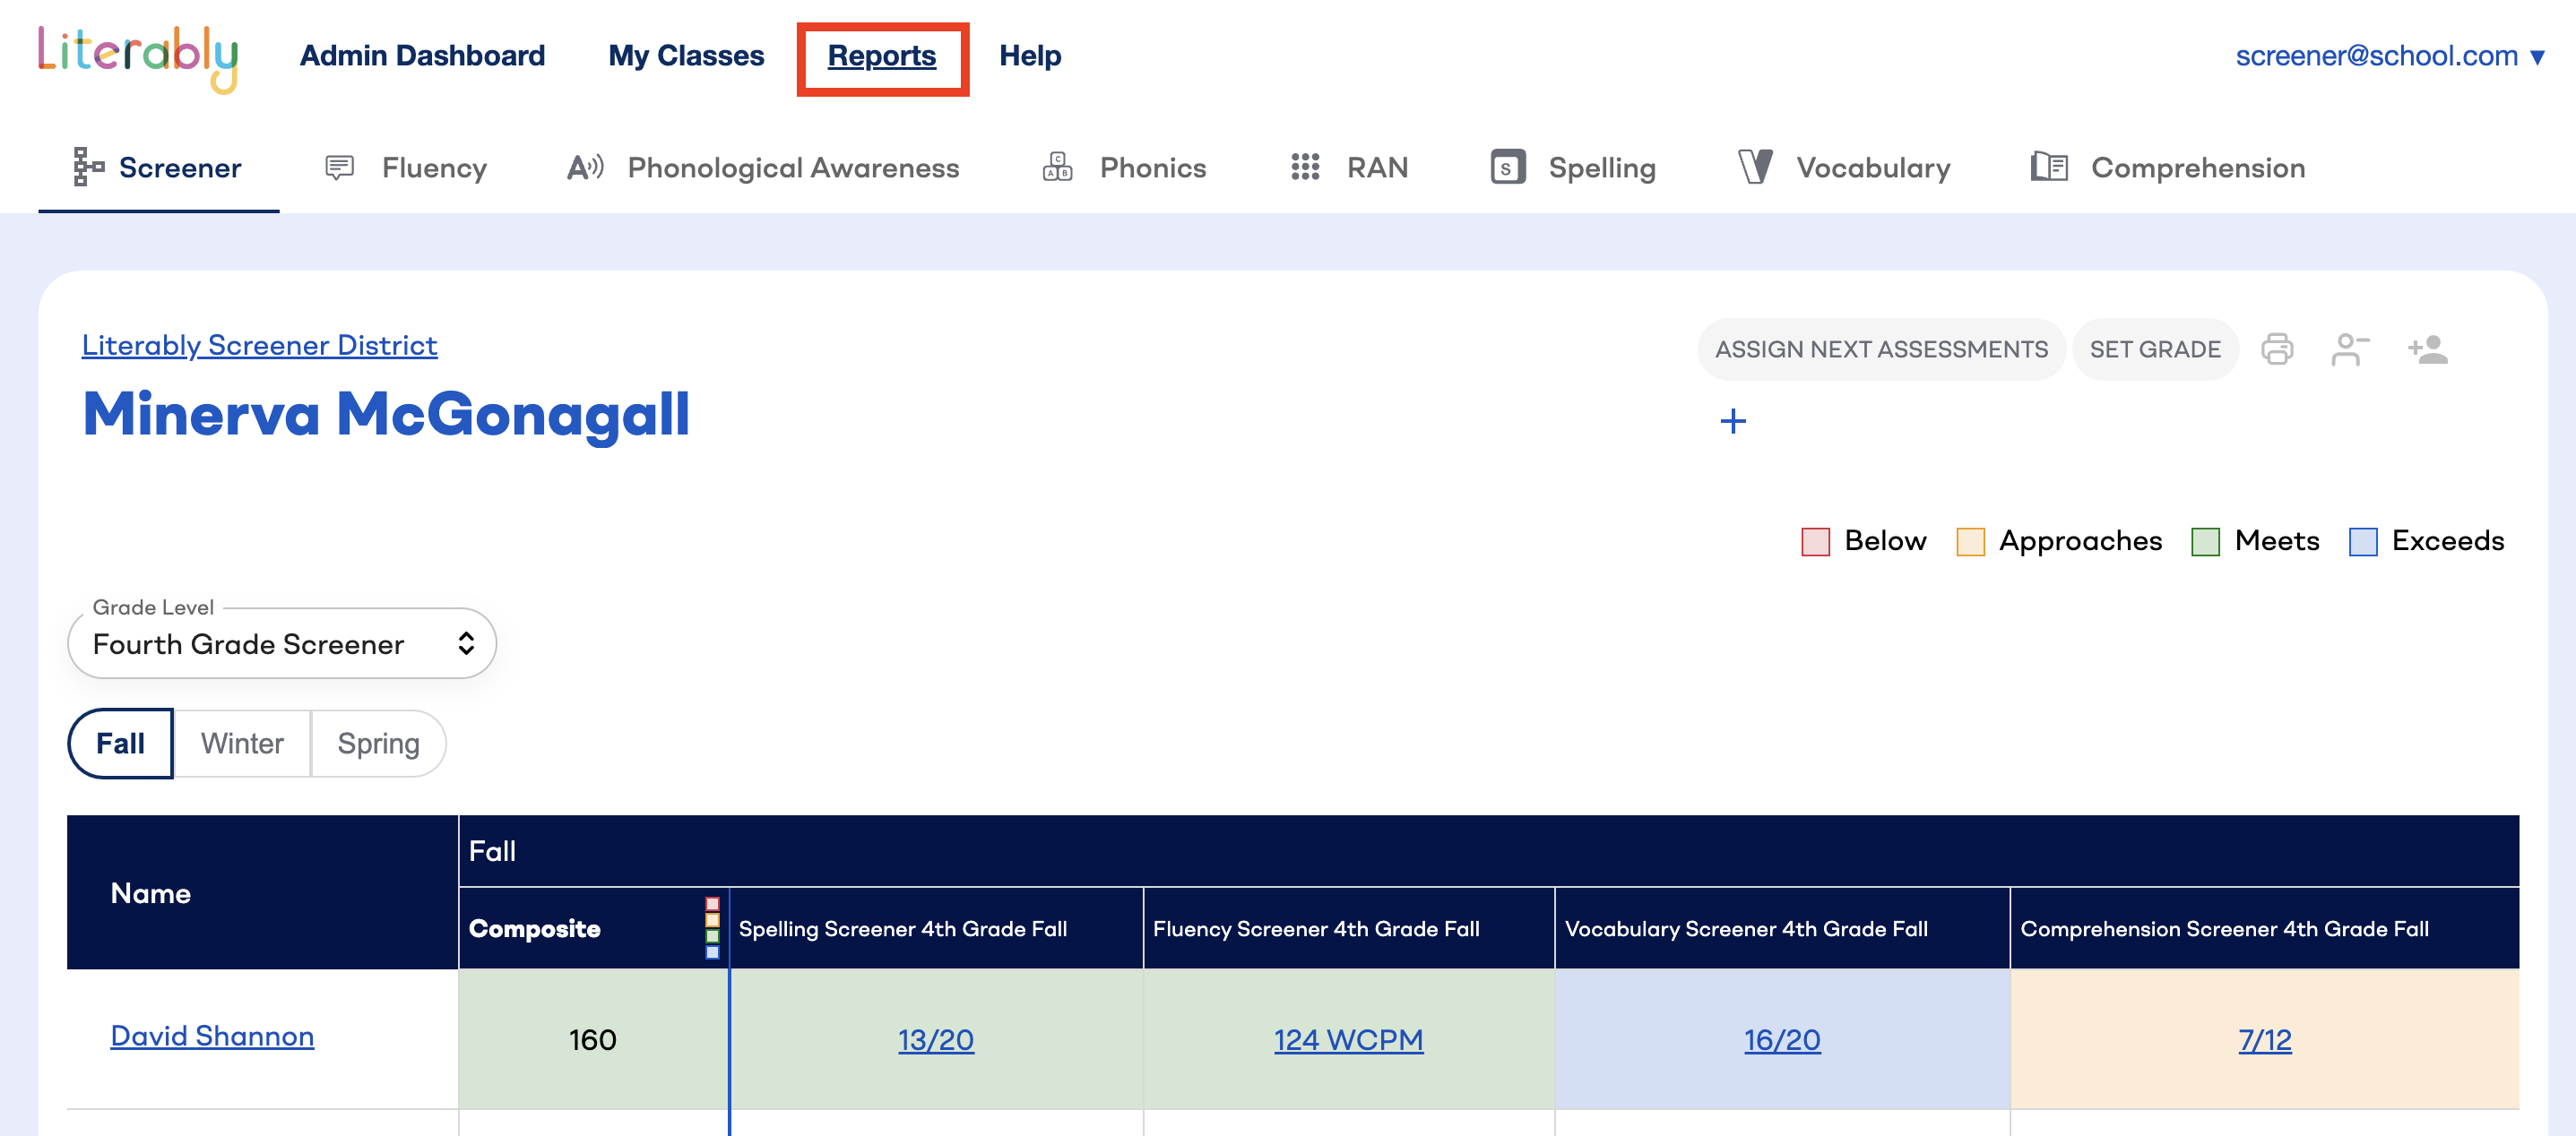Open the Reports menu item

coord(882,56)
